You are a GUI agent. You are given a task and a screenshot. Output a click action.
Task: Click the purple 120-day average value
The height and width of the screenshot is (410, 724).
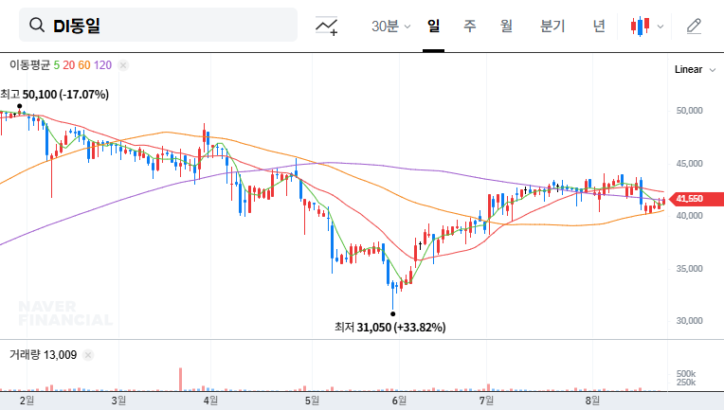102,65
